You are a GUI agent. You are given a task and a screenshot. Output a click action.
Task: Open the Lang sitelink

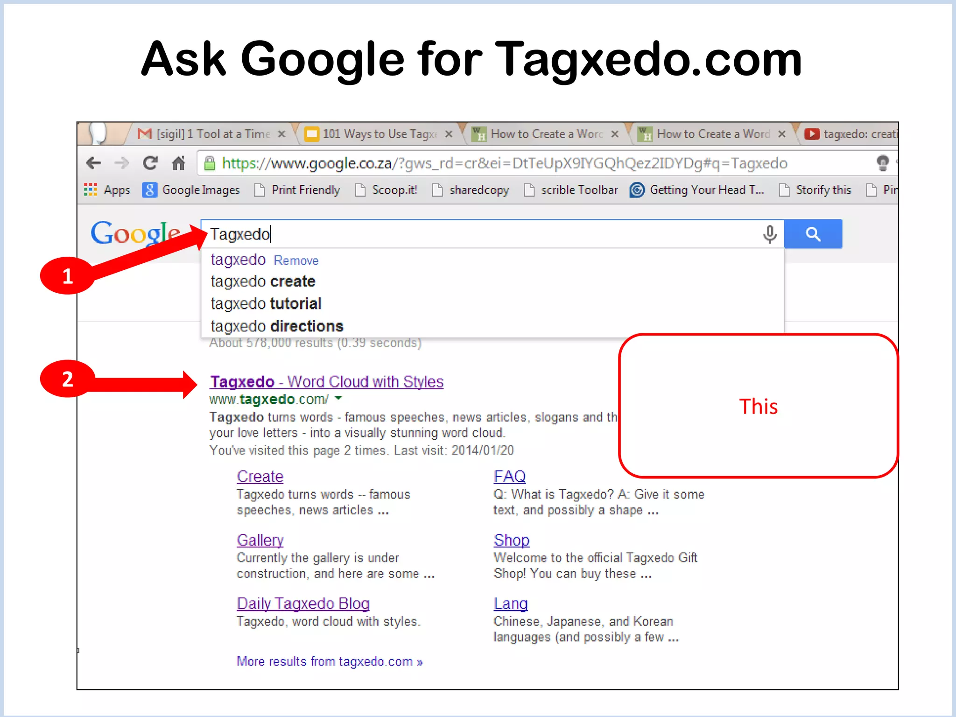click(510, 604)
